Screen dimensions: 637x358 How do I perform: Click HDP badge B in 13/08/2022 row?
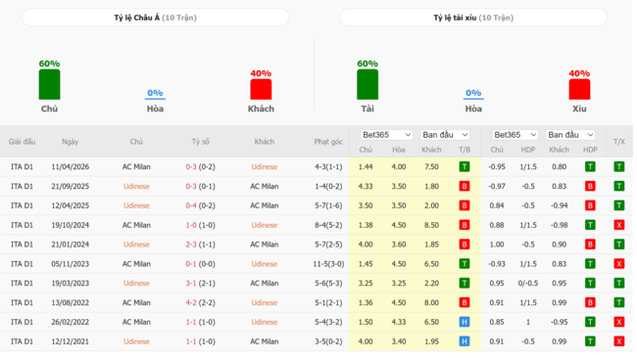[590, 302]
